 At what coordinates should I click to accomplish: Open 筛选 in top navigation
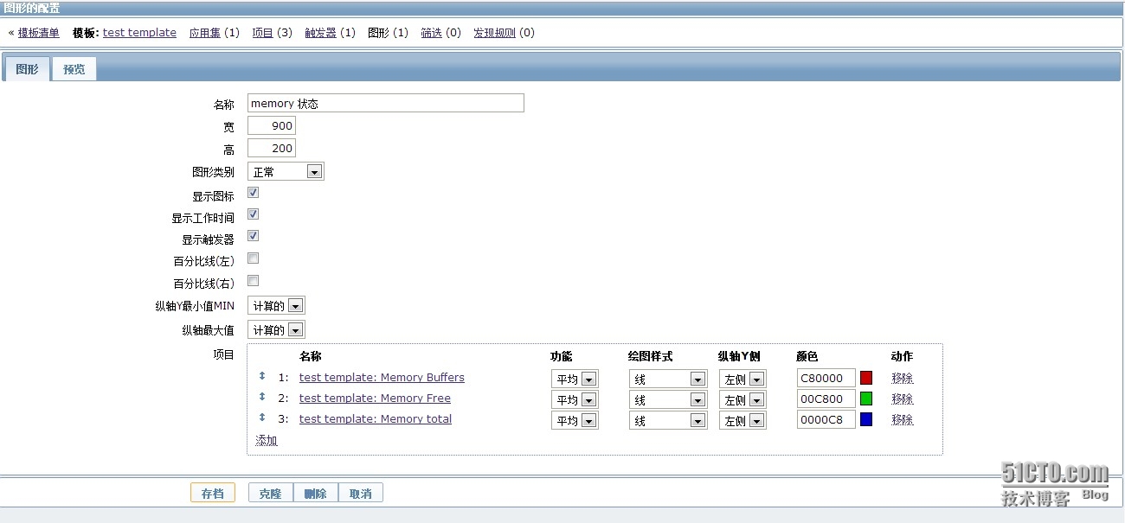(431, 33)
